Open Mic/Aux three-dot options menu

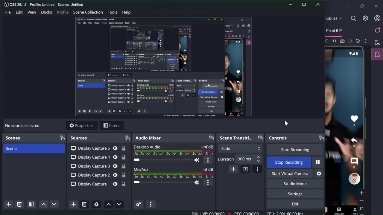[208, 182]
